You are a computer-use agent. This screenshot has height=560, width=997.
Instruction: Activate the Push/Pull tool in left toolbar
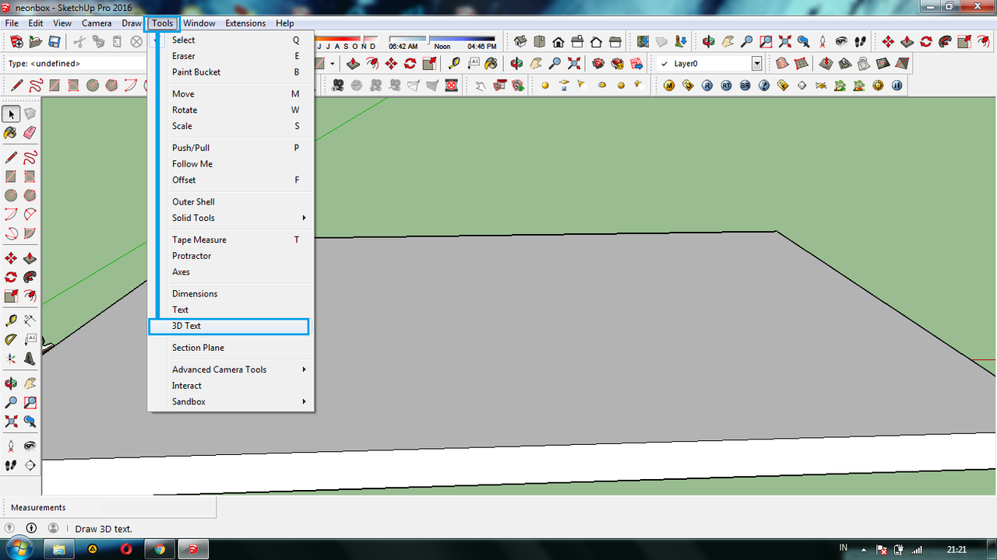(30, 258)
